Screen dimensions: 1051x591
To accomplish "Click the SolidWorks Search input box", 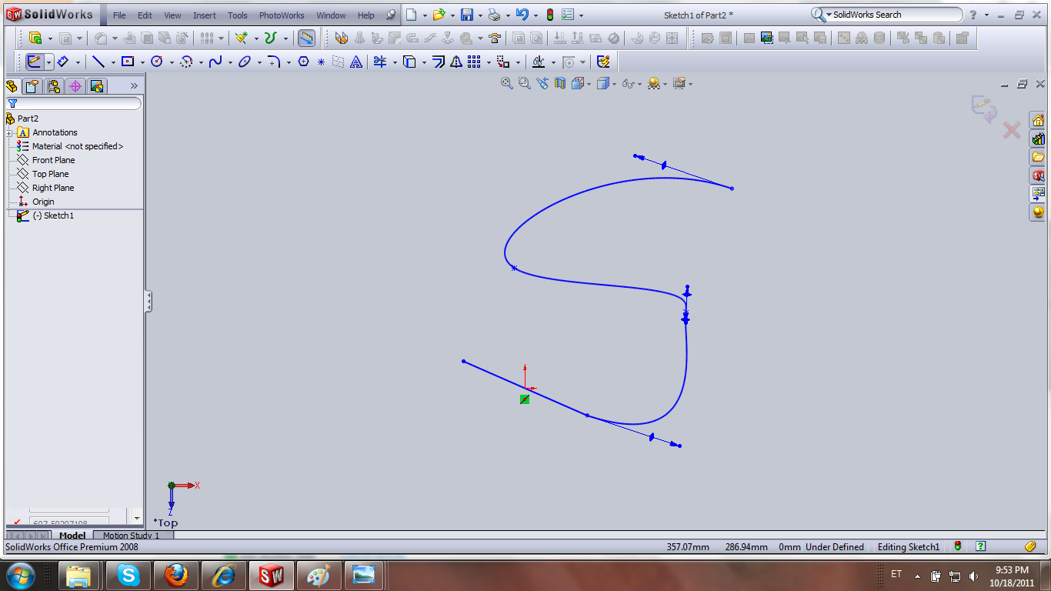I will point(893,15).
